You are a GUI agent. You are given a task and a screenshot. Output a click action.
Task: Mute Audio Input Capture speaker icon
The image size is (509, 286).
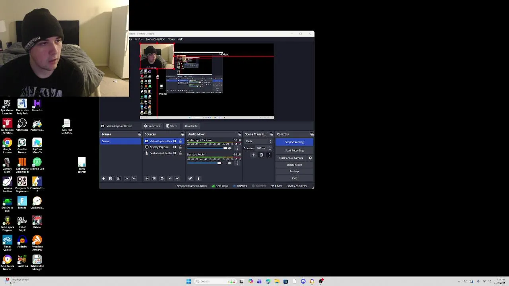click(x=230, y=148)
